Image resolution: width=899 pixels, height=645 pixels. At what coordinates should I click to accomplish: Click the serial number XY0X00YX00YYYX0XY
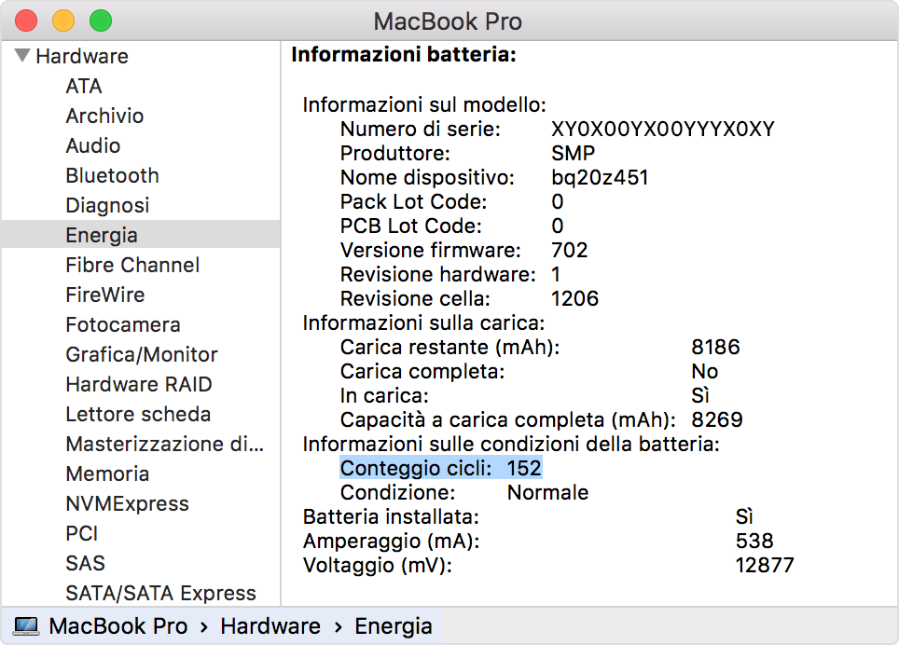tap(663, 129)
